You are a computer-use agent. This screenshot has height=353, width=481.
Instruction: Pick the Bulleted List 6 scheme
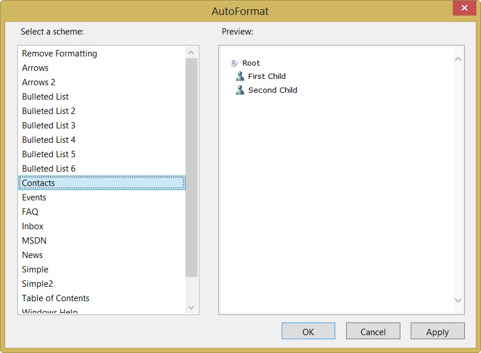point(102,169)
